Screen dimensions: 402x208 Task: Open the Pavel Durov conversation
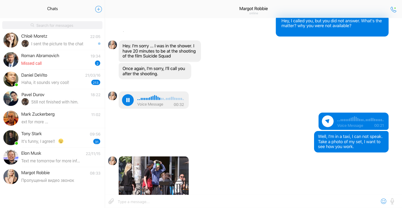[52, 99]
